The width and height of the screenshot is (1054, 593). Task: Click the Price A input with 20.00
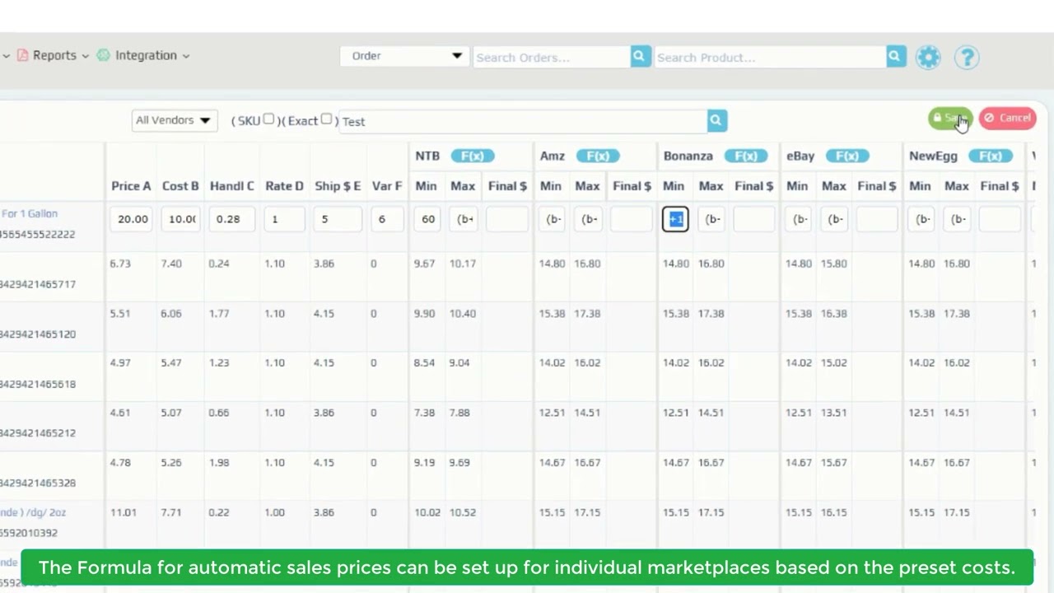coord(133,219)
